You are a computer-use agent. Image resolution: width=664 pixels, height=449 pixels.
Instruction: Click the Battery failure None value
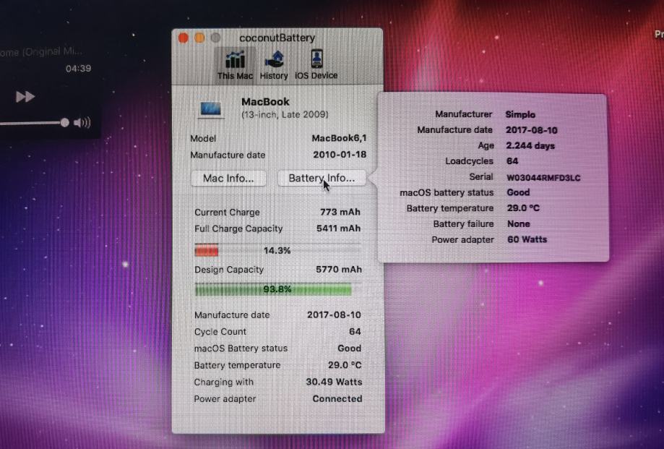click(x=518, y=223)
